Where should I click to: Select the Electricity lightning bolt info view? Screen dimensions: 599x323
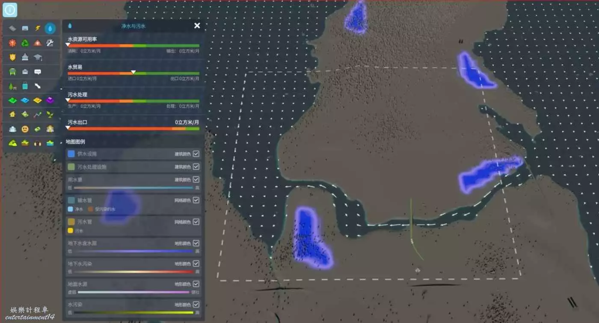pos(38,29)
